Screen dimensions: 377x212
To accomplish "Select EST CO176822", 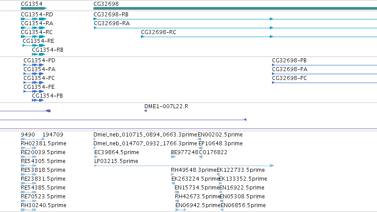I will click(x=213, y=152).
